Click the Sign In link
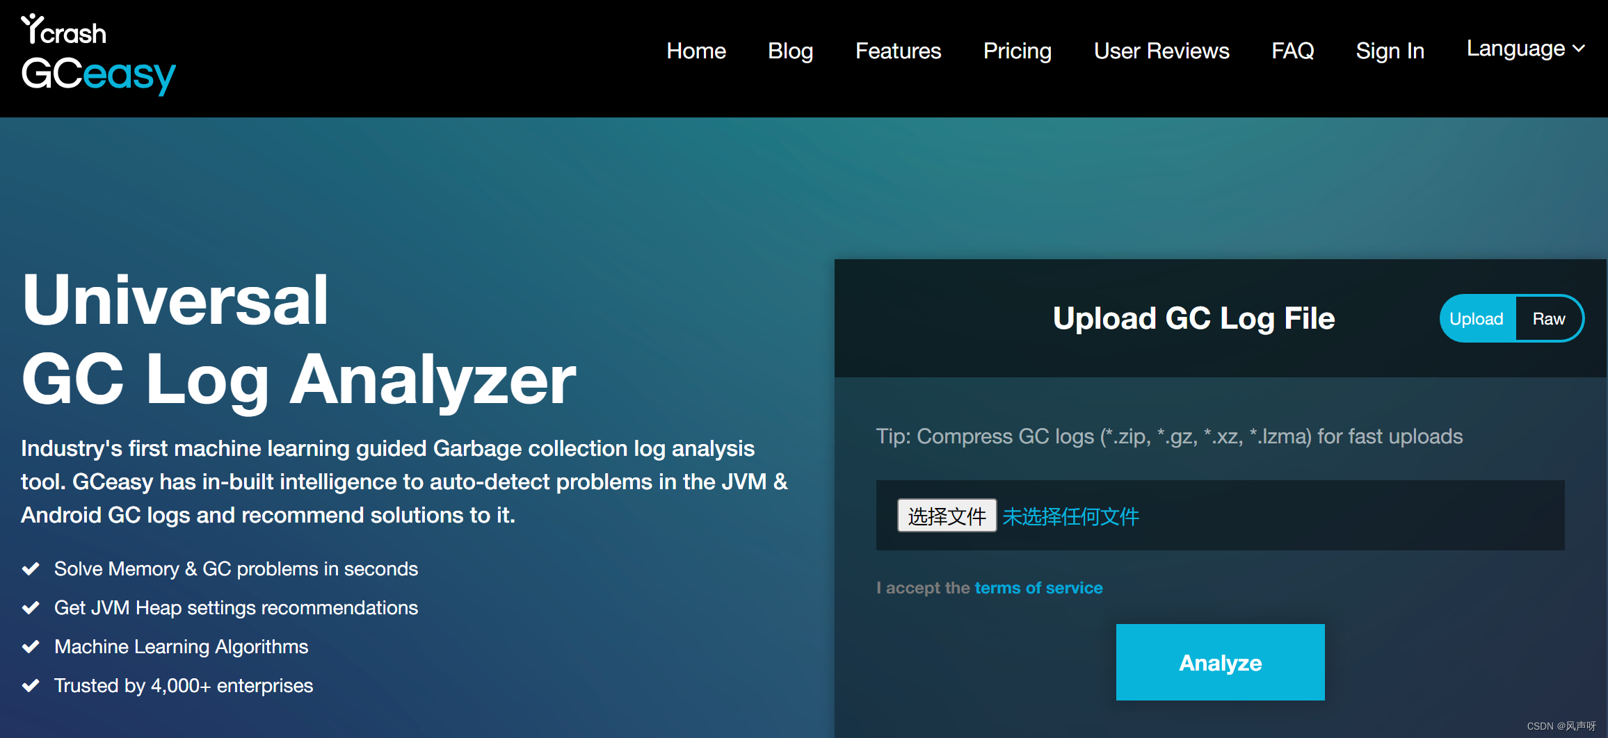Viewport: 1608px width, 738px height. point(1390,51)
